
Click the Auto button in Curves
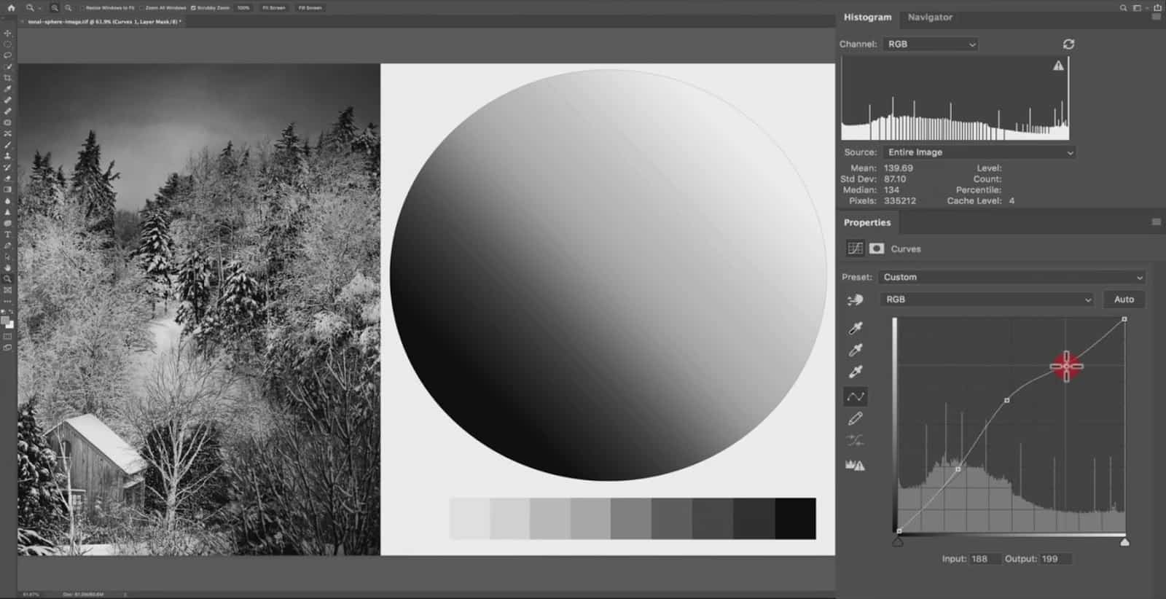click(1124, 299)
